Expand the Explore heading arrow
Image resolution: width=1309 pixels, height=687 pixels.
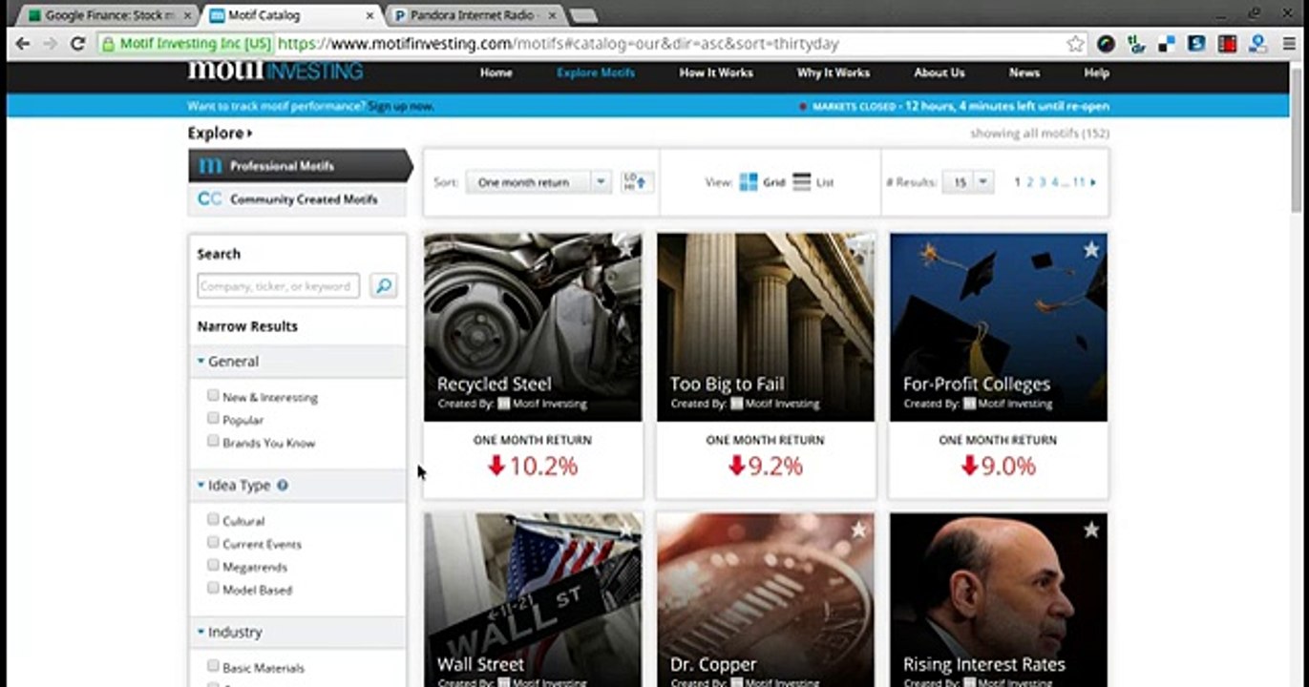250,134
